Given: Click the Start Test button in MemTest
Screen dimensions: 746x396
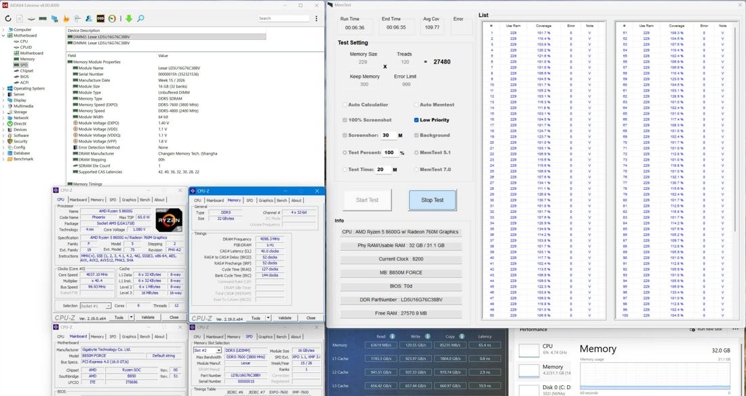Looking at the screenshot, I should [x=368, y=200].
